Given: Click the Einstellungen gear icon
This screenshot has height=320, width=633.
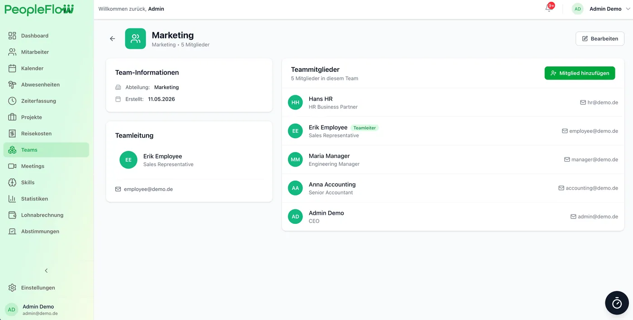Looking at the screenshot, I should click(12, 288).
